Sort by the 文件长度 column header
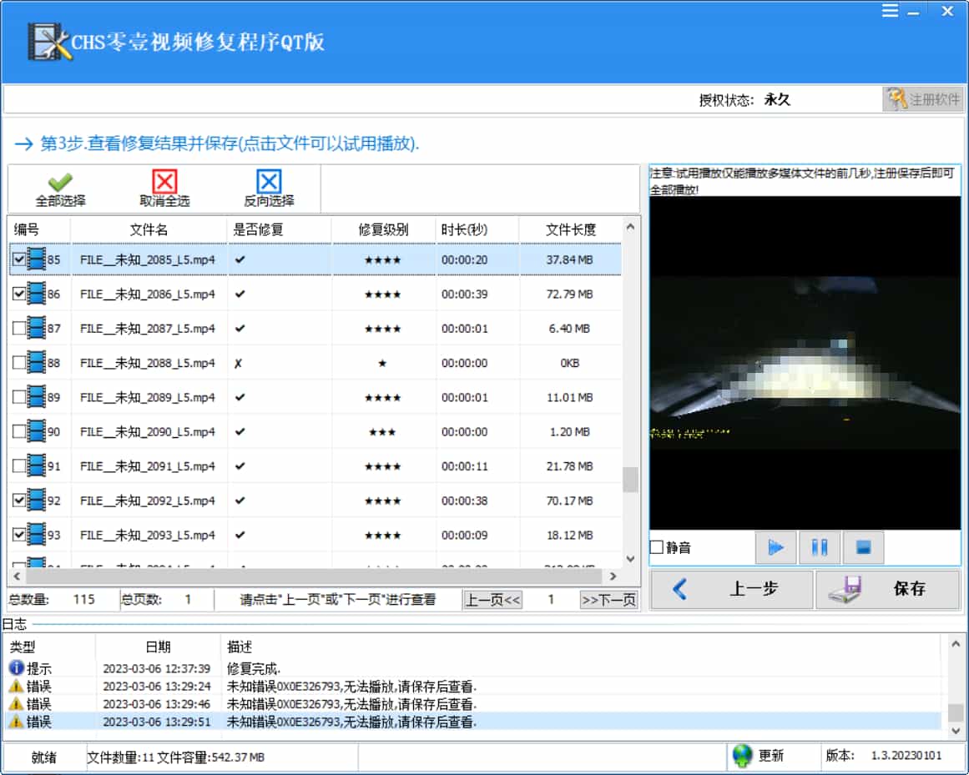Screen dimensions: 969x775 (x=570, y=229)
